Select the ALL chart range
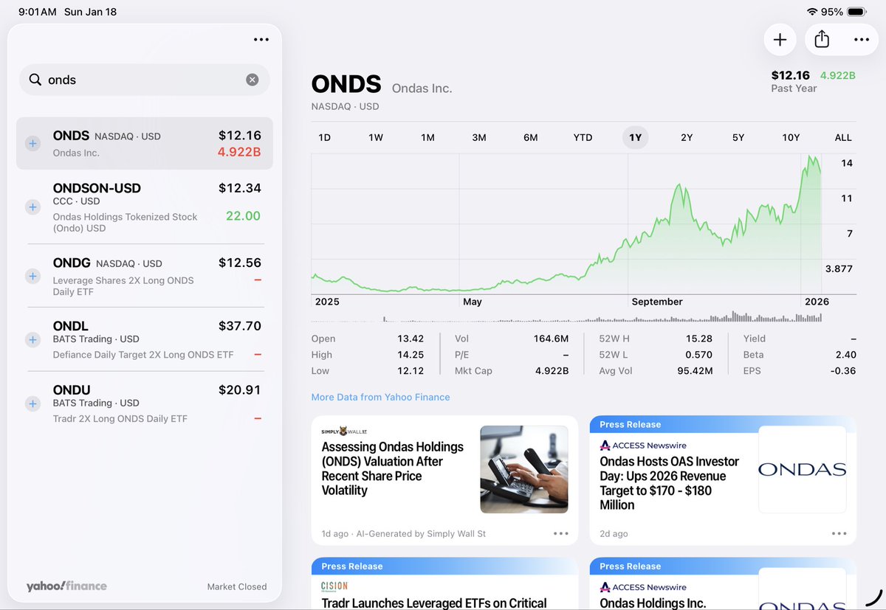Viewport: 886px width, 610px height. (x=843, y=137)
